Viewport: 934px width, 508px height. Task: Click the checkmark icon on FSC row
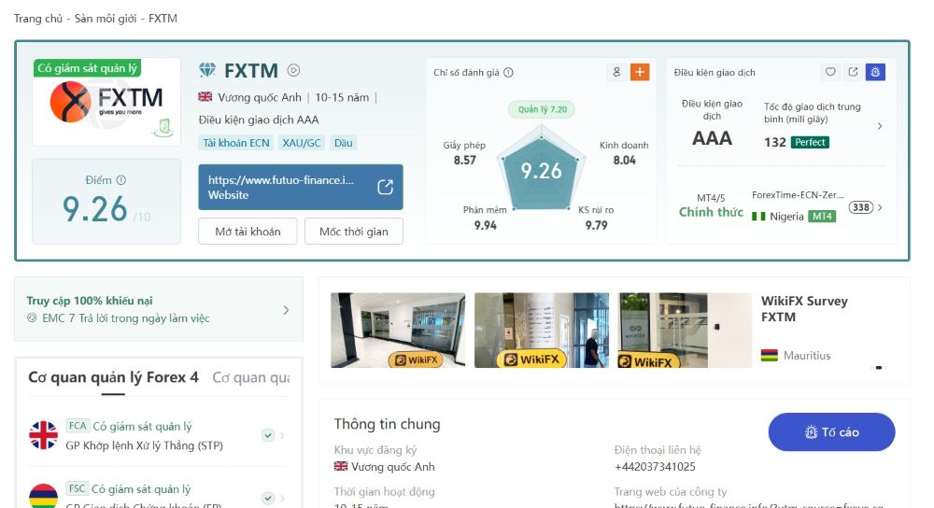pos(268,498)
